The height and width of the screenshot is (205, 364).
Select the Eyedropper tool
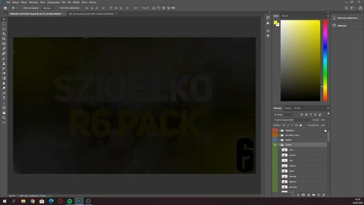tap(4, 48)
